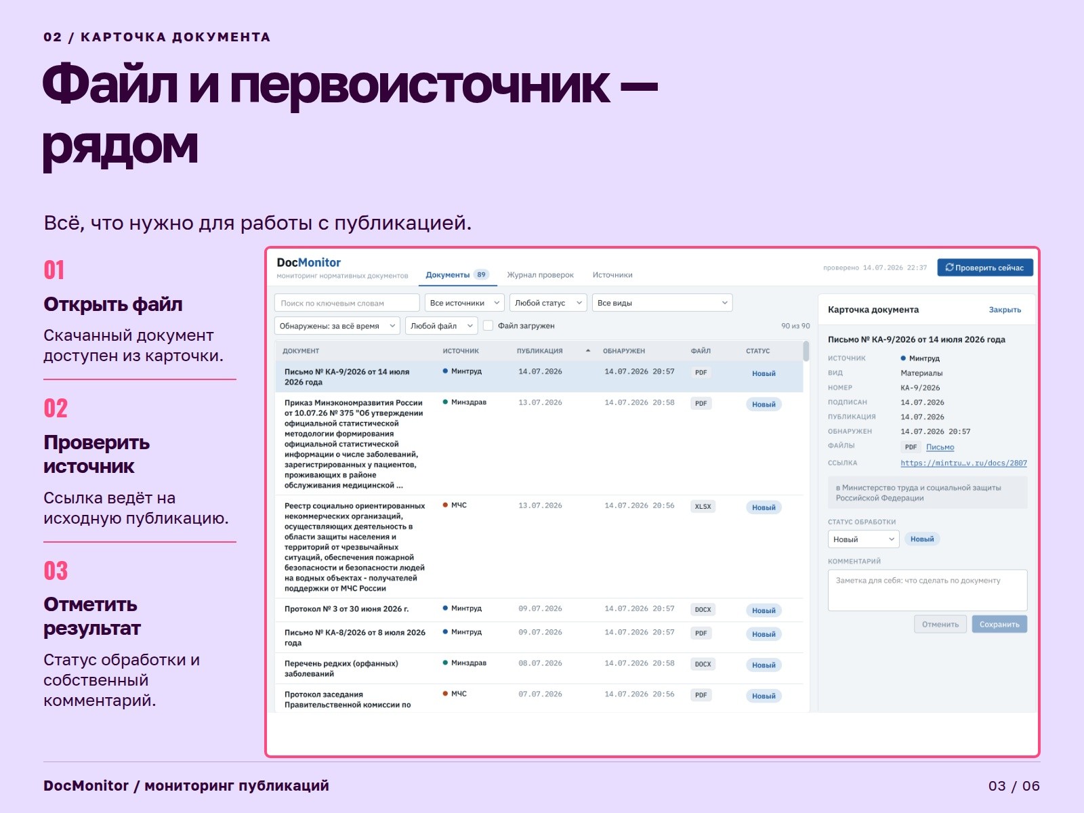Screen dimensions: 1084x813
Task: Click the ПУБЛИКАЦИЯ column header
Action: pyautogui.click(x=540, y=351)
